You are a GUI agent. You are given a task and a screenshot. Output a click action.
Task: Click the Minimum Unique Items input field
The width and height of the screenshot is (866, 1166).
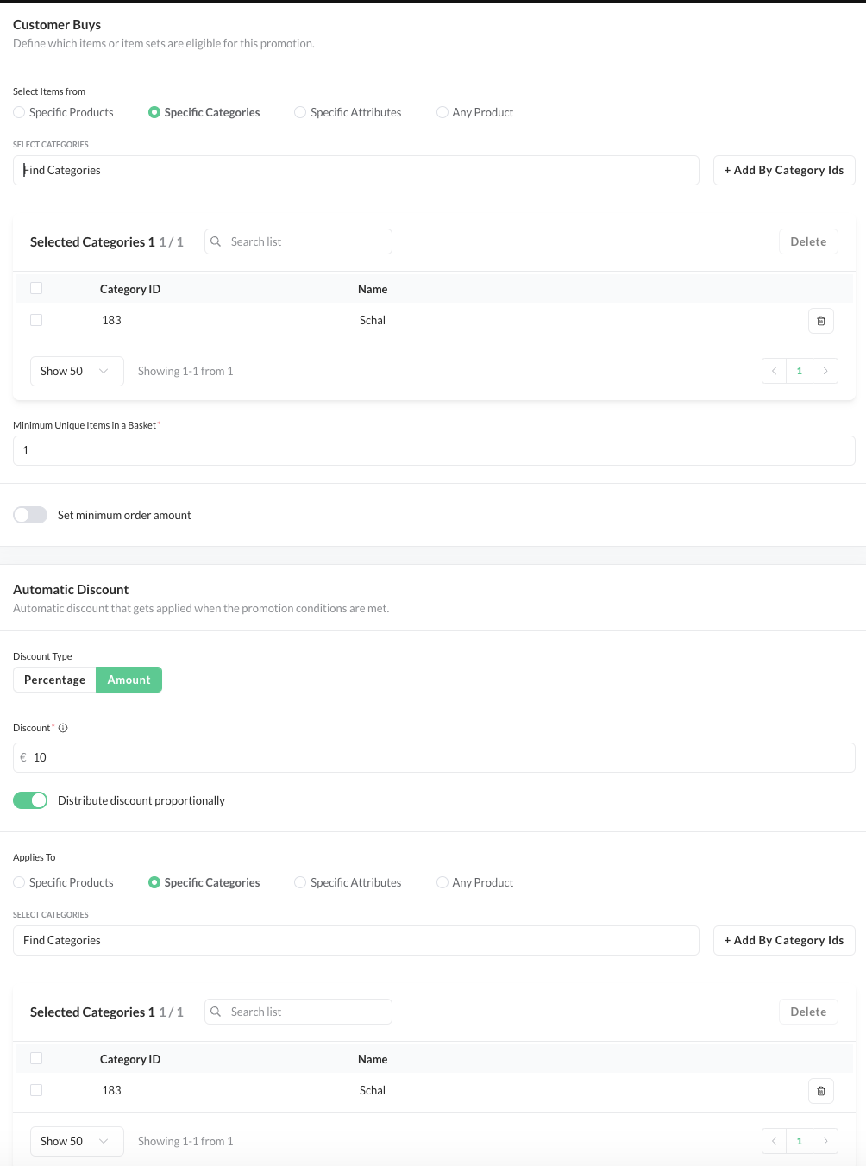[433, 450]
